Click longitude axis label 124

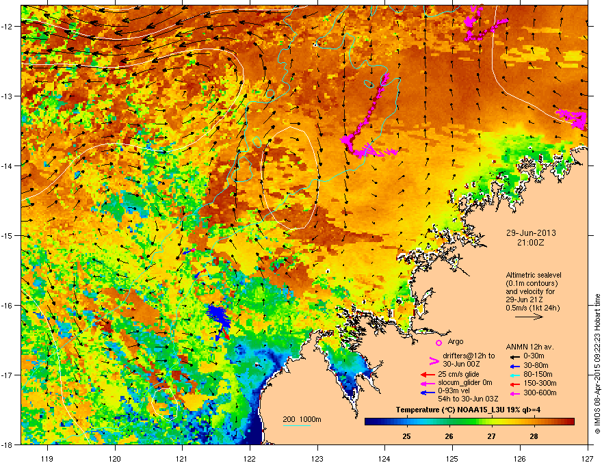(384, 458)
